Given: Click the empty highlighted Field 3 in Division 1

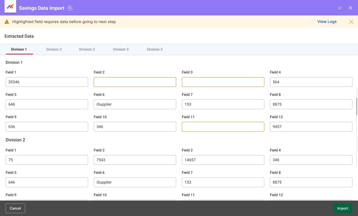Looking at the screenshot, I should [223, 82].
